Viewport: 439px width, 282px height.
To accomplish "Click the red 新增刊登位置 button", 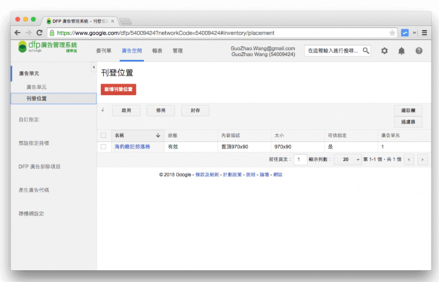I will tap(118, 89).
